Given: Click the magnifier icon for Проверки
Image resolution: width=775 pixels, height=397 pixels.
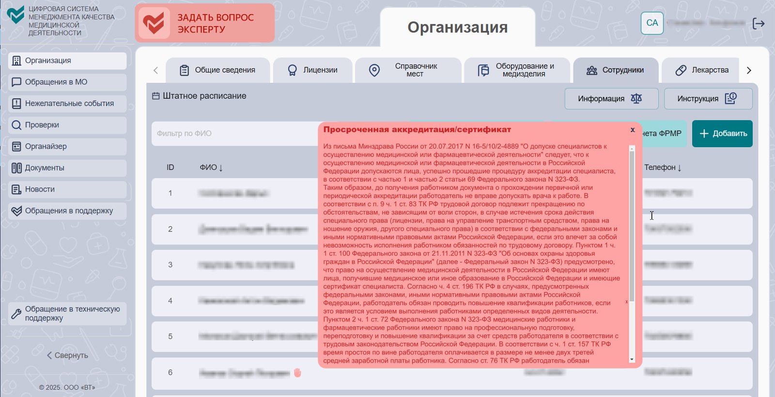Looking at the screenshot, I should (x=16, y=125).
